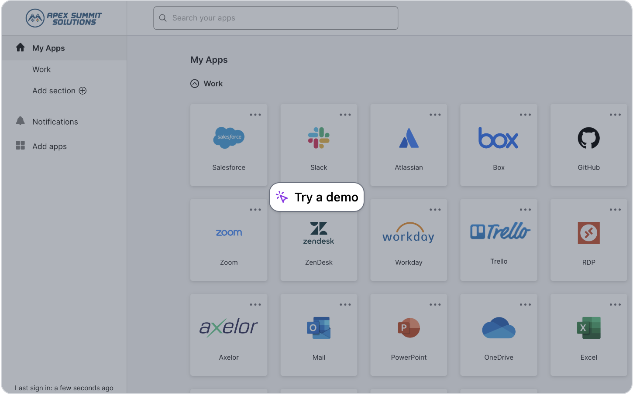Open the Trello tile three-dot menu
The height and width of the screenshot is (395, 633).
[x=525, y=210]
